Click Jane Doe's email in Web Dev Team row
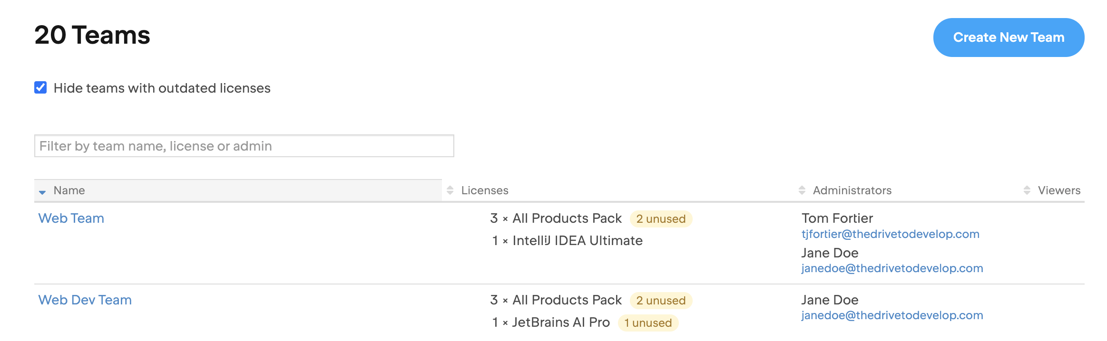This screenshot has height=341, width=1107. (892, 315)
